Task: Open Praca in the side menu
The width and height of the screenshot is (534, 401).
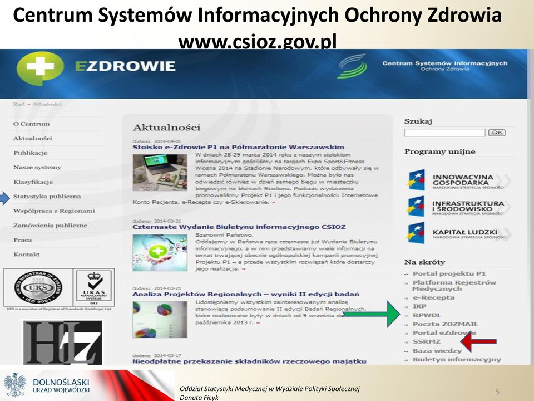Action: [x=22, y=239]
